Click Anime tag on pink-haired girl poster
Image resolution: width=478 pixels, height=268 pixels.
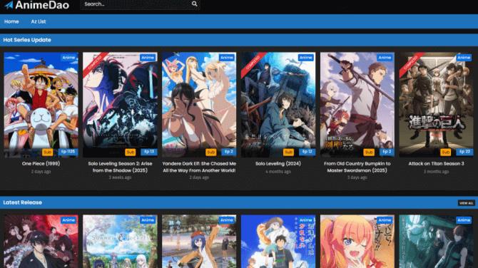(x=385, y=220)
